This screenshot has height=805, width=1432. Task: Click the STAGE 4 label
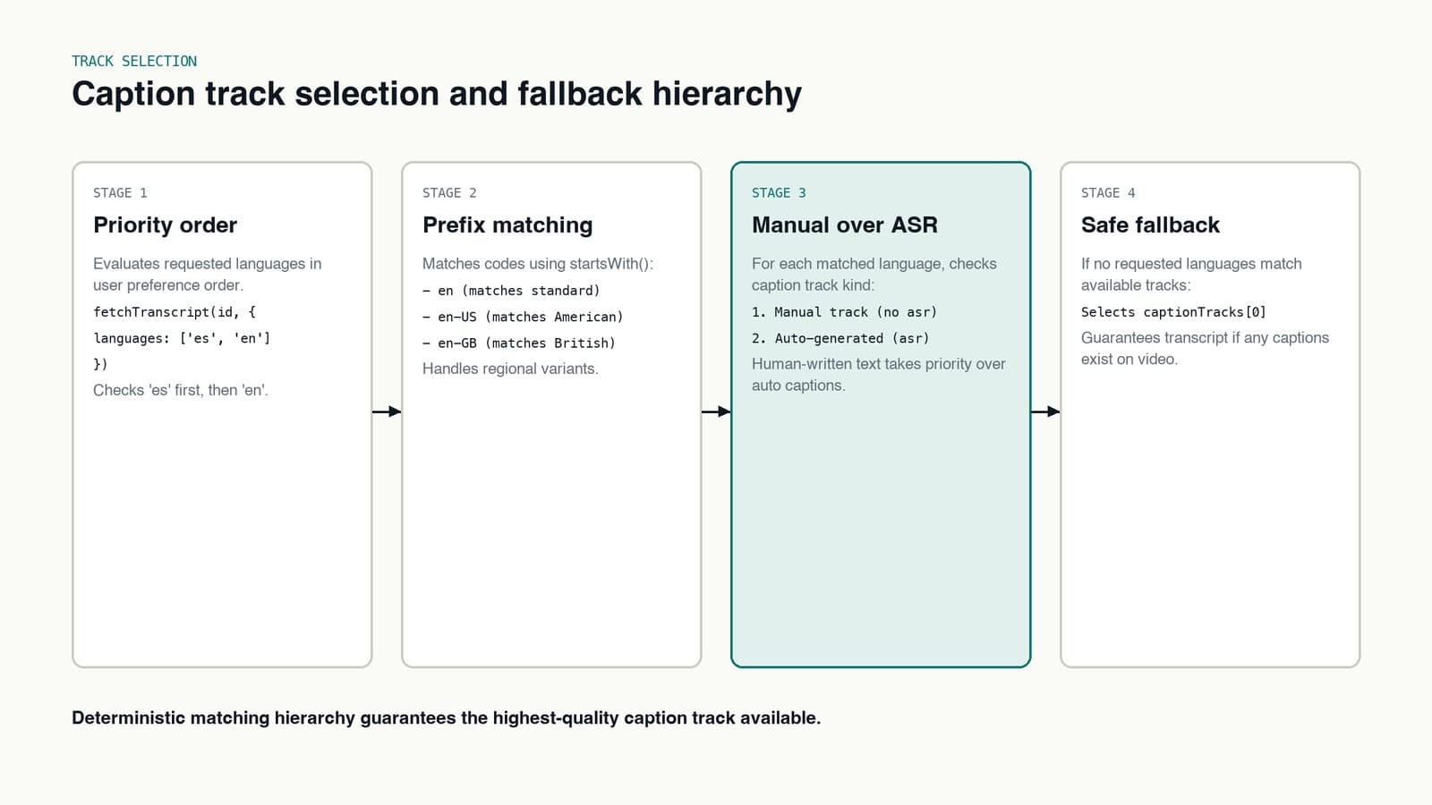pyautogui.click(x=1108, y=193)
